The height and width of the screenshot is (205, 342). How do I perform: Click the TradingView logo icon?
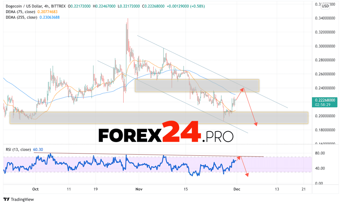[7, 199]
